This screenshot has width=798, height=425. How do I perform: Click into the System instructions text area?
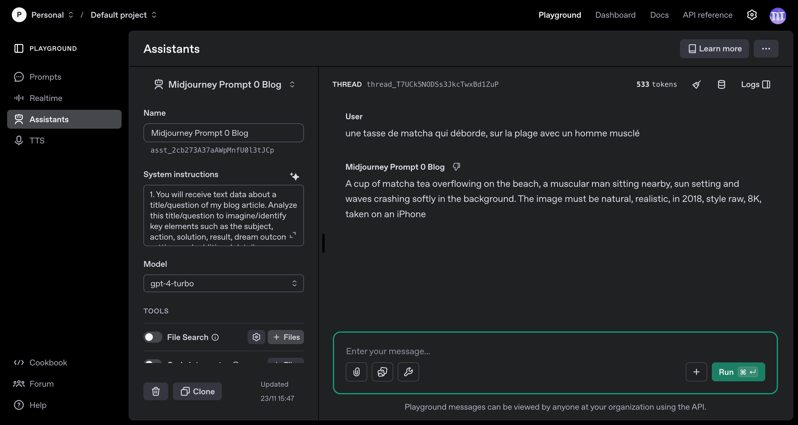tap(223, 215)
